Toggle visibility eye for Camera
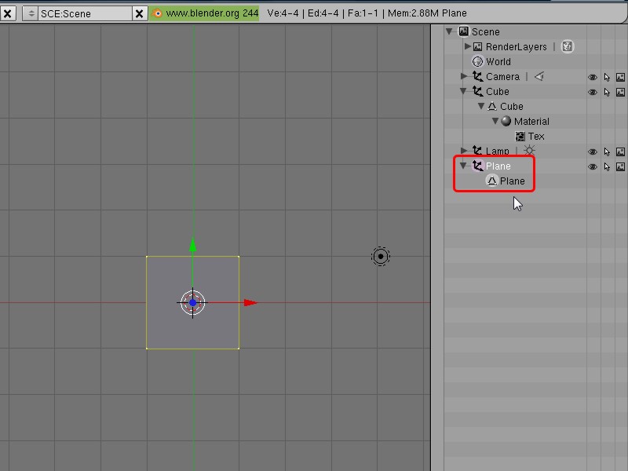Viewport: 628px width, 471px height. pyautogui.click(x=593, y=77)
